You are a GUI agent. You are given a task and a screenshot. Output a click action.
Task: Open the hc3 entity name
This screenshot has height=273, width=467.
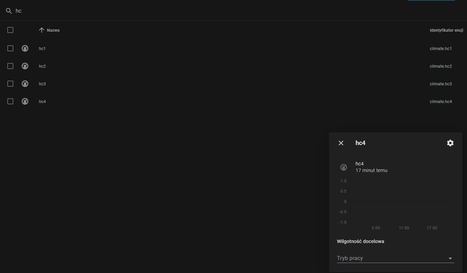point(42,84)
